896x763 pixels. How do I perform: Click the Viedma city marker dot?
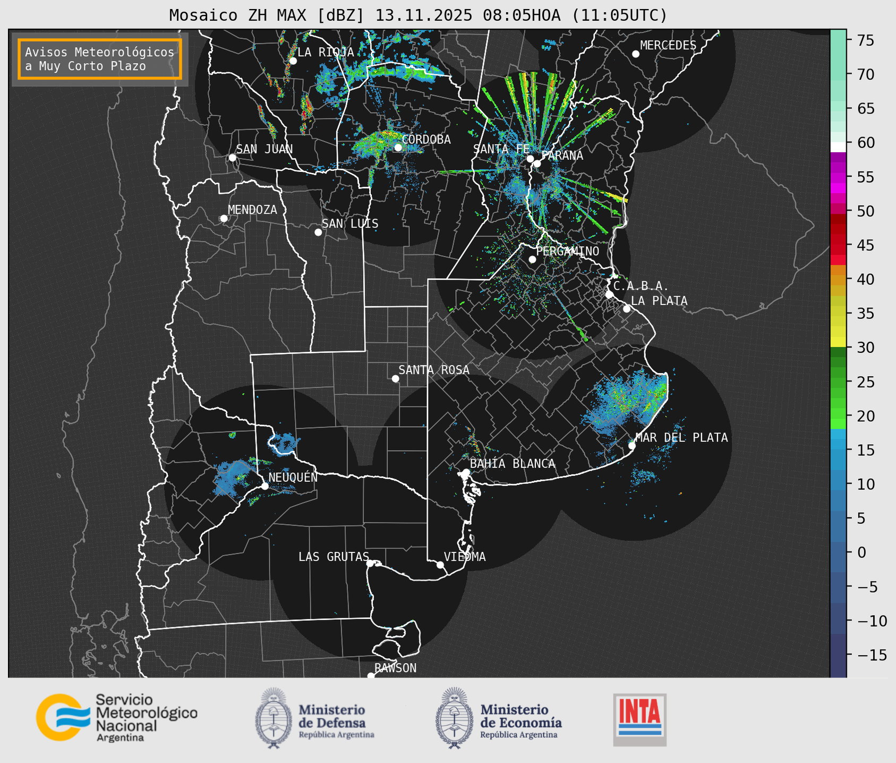coord(440,565)
